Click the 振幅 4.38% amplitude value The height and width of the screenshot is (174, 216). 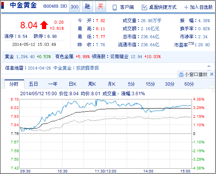coord(204,21)
